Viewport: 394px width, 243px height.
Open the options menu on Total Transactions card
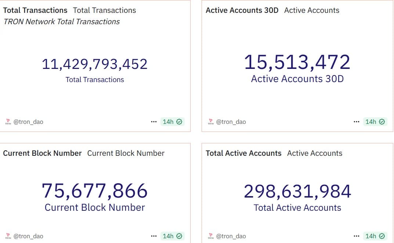[x=153, y=121]
